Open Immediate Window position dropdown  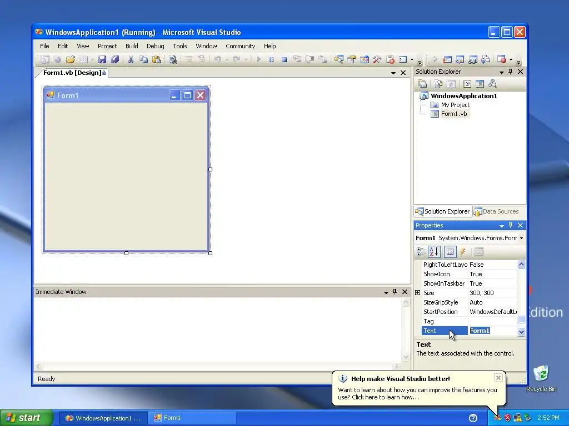386,292
